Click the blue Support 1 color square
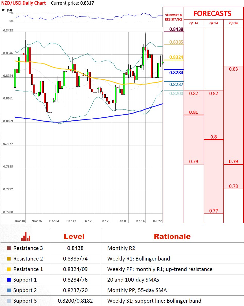This screenshot has width=244, height=306. 9,280
